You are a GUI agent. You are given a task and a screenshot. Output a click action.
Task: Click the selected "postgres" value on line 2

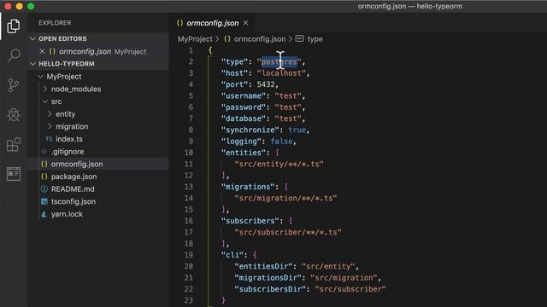click(x=279, y=61)
